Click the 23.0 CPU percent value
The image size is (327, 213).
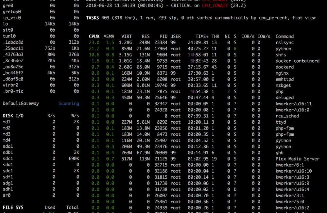tap(94, 43)
